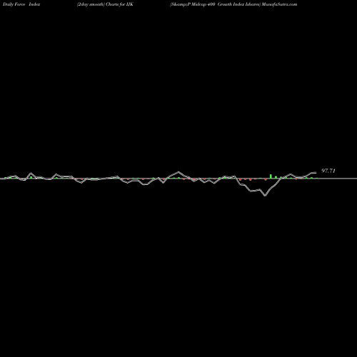Viewport: 357px width, 357px height.
Task: Click the '(2day smooth) Charts for IJK' heading
Action: (105, 4)
